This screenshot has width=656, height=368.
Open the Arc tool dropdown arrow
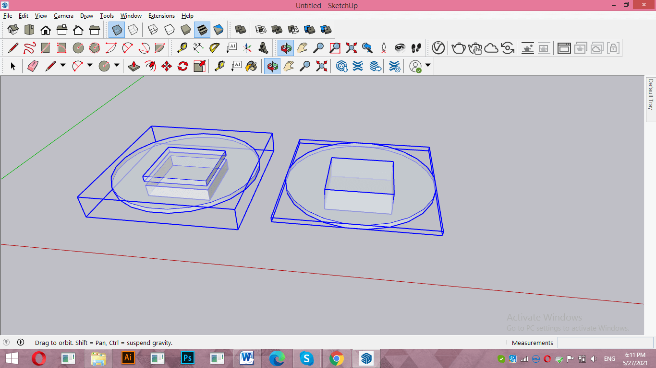pyautogui.click(x=90, y=66)
